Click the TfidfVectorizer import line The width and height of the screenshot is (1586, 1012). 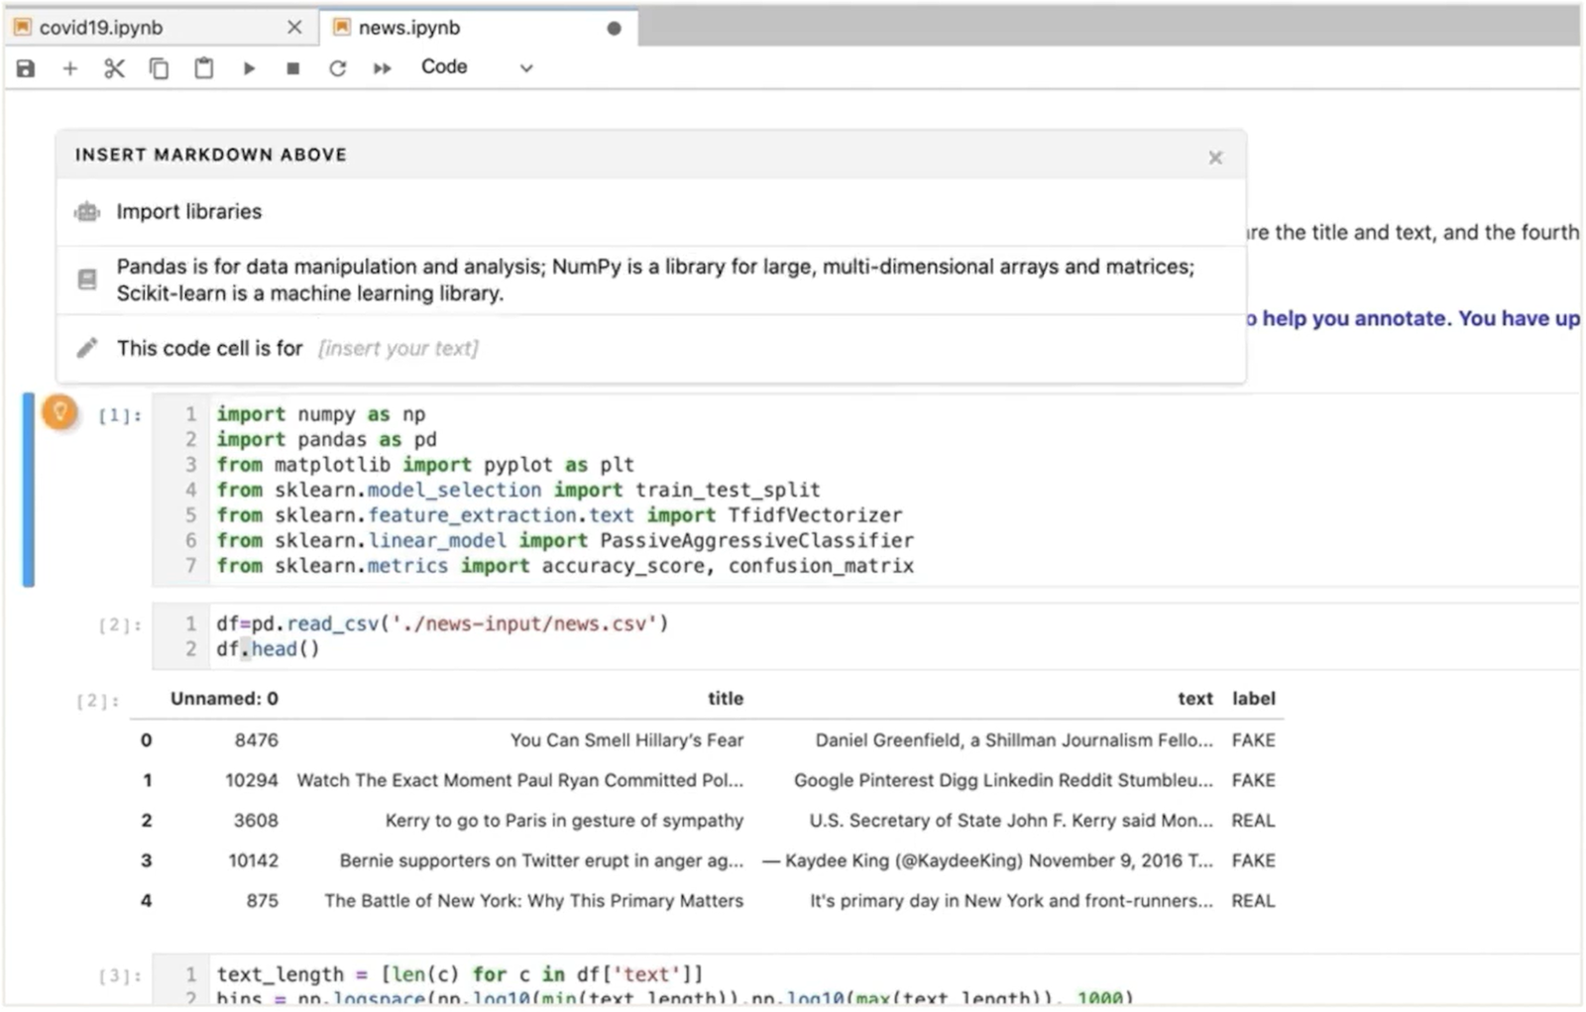(559, 515)
